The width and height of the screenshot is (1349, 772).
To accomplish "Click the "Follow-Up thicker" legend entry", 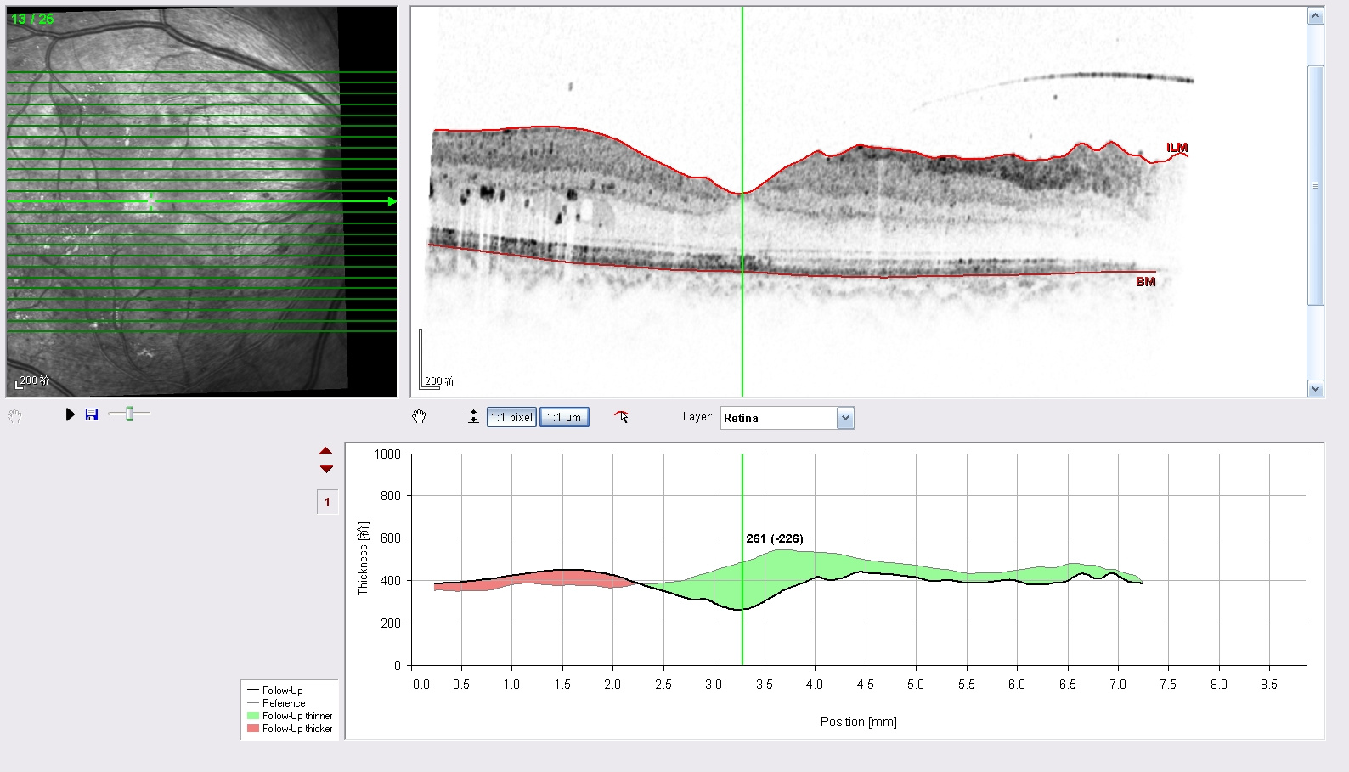I will 290,729.
